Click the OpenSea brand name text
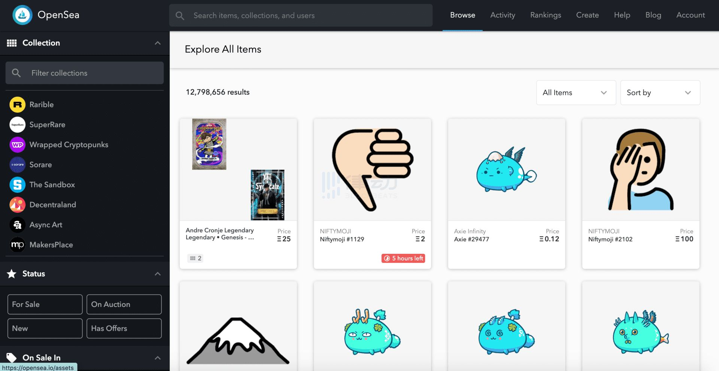Image resolution: width=719 pixels, height=371 pixels. [x=58, y=15]
